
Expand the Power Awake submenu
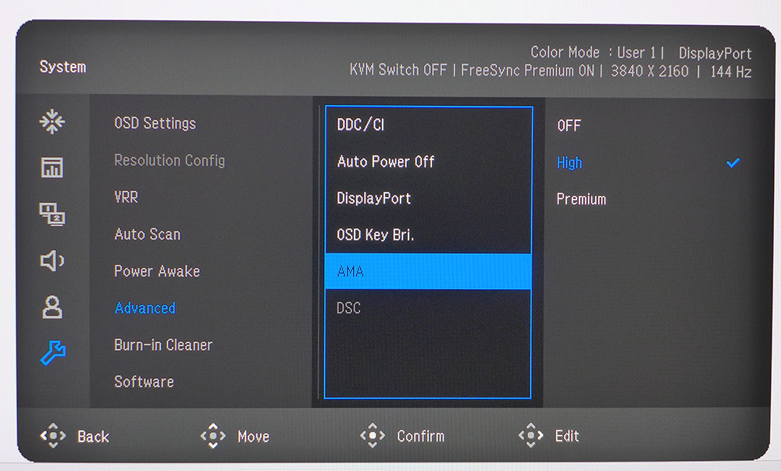[x=157, y=271]
